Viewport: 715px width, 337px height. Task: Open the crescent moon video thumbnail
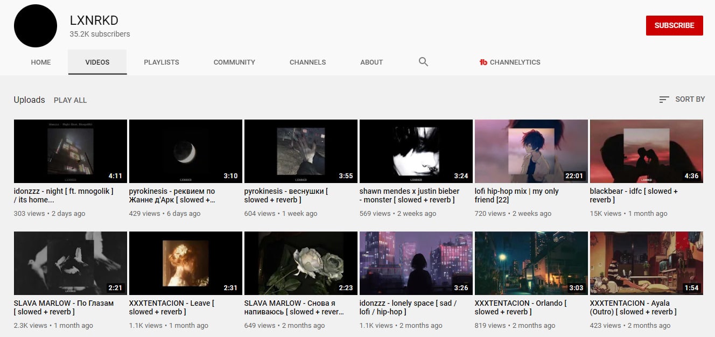point(186,151)
